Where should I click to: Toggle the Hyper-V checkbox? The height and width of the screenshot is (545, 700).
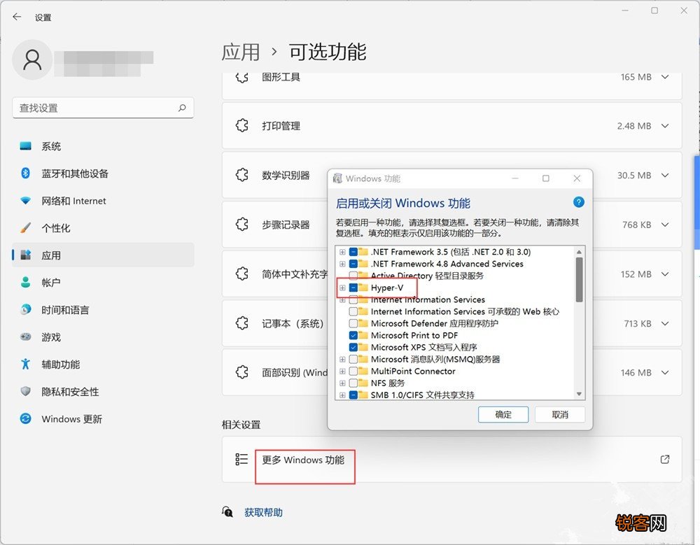click(x=353, y=288)
